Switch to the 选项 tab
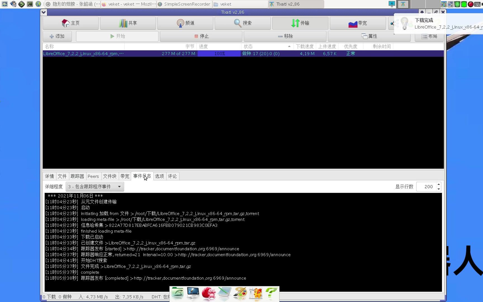Screen dimensions: 483x302 (x=160, y=176)
